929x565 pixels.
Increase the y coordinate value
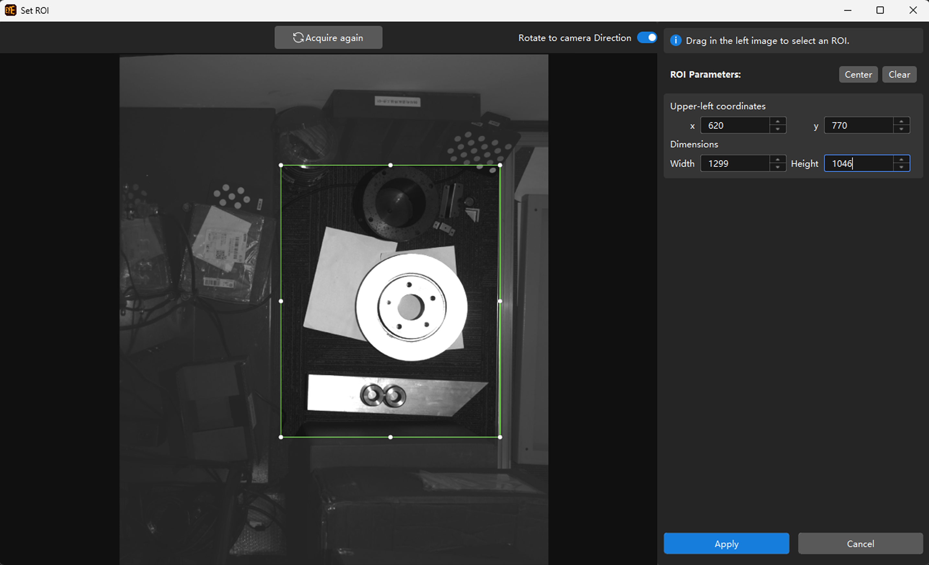(x=901, y=121)
